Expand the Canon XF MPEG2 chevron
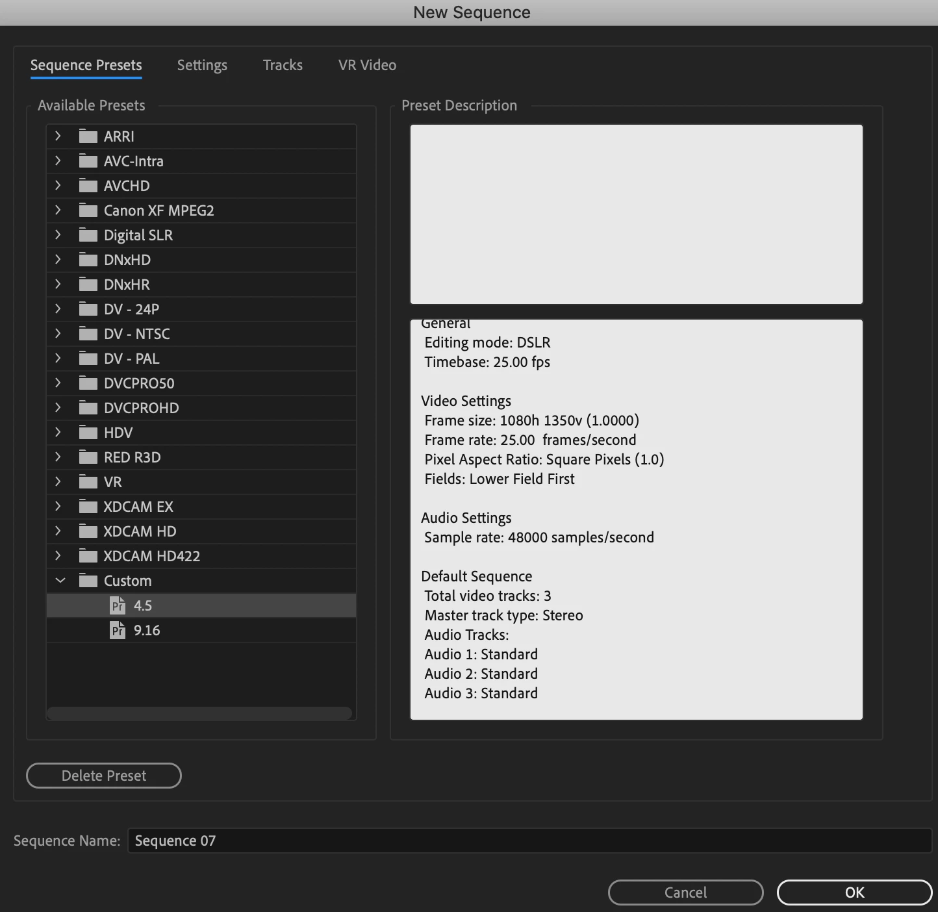The height and width of the screenshot is (912, 938). [x=58, y=210]
